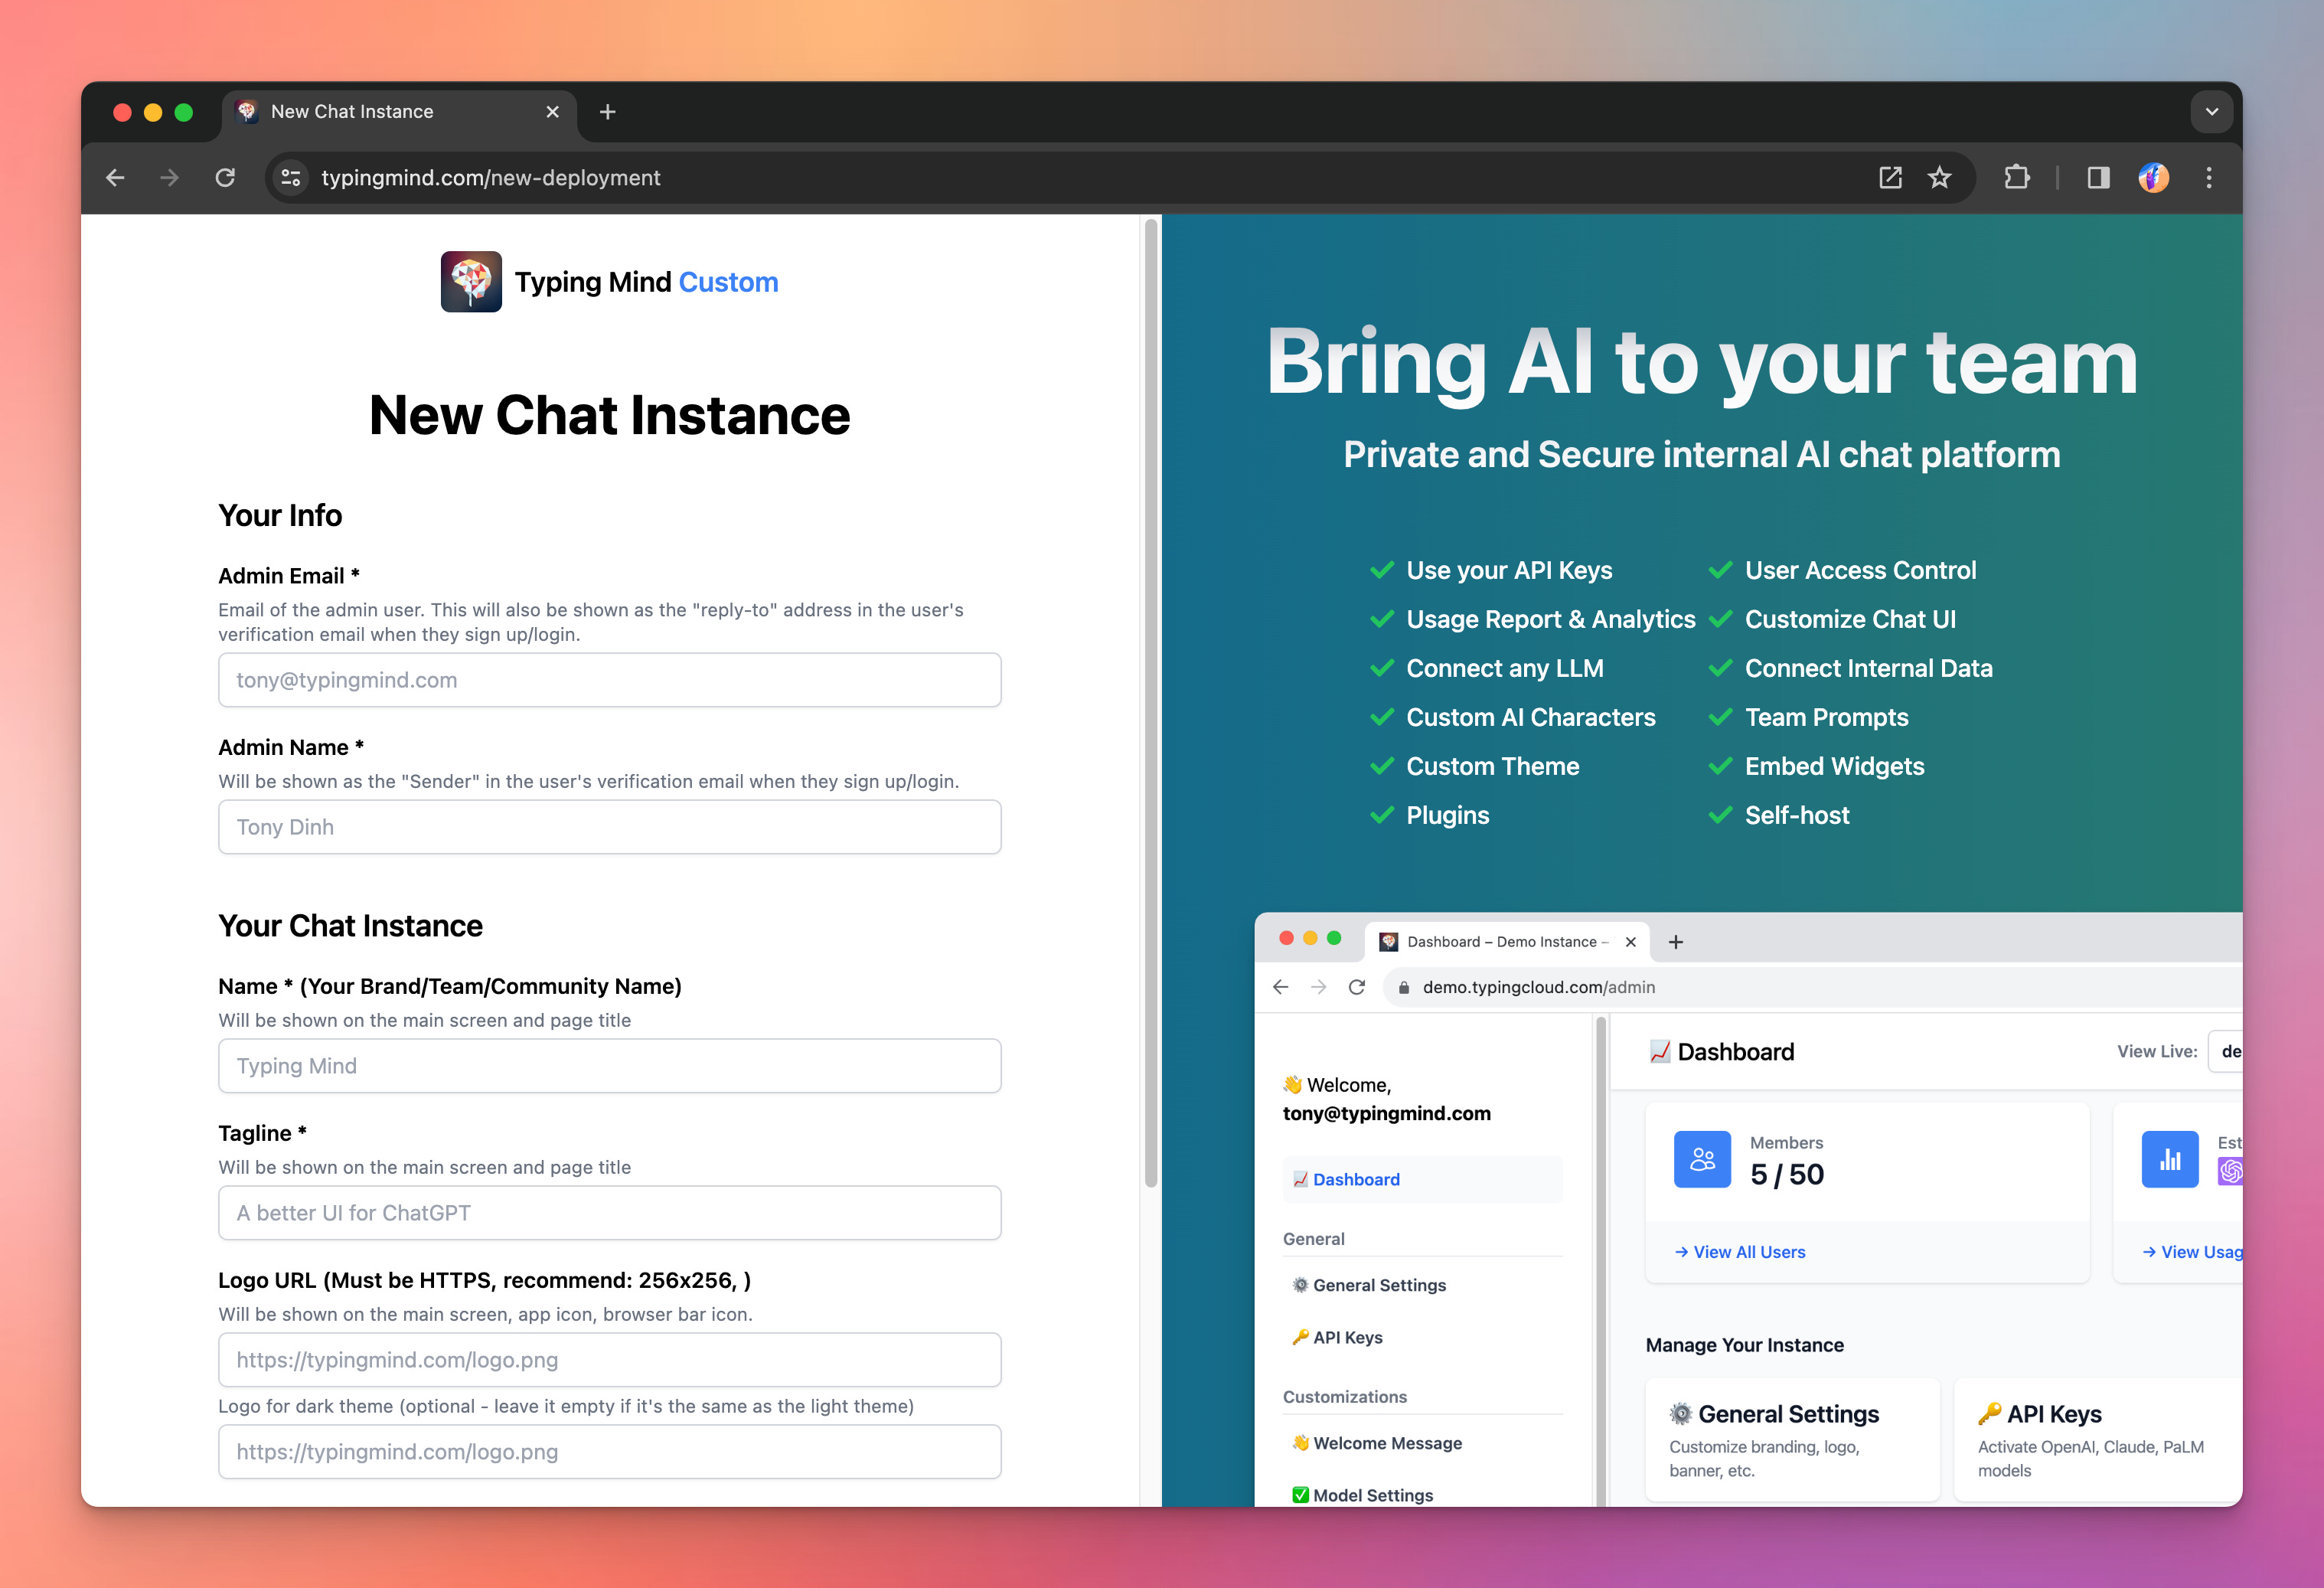Click the 'Bring AI to your team' headline
Image resolution: width=2324 pixels, height=1588 pixels.
(x=1702, y=365)
